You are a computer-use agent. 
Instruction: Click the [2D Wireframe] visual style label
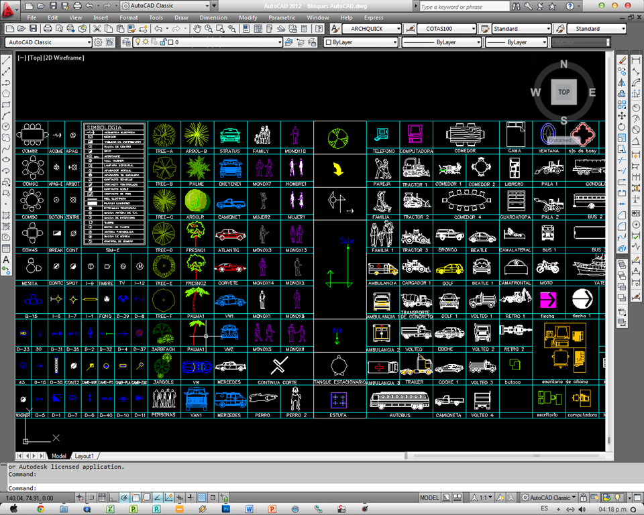pyautogui.click(x=64, y=58)
